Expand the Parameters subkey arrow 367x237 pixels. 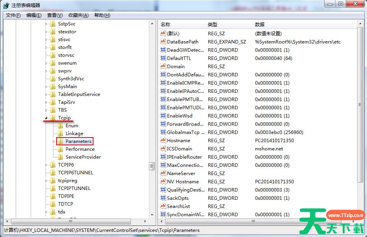tap(53, 141)
